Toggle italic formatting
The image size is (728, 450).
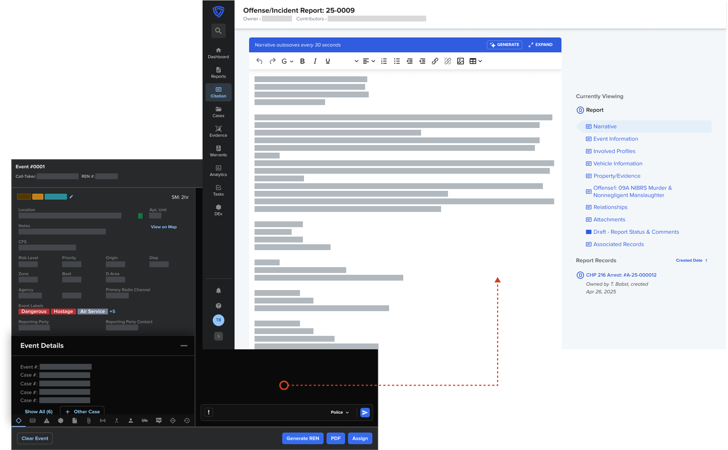(x=315, y=61)
